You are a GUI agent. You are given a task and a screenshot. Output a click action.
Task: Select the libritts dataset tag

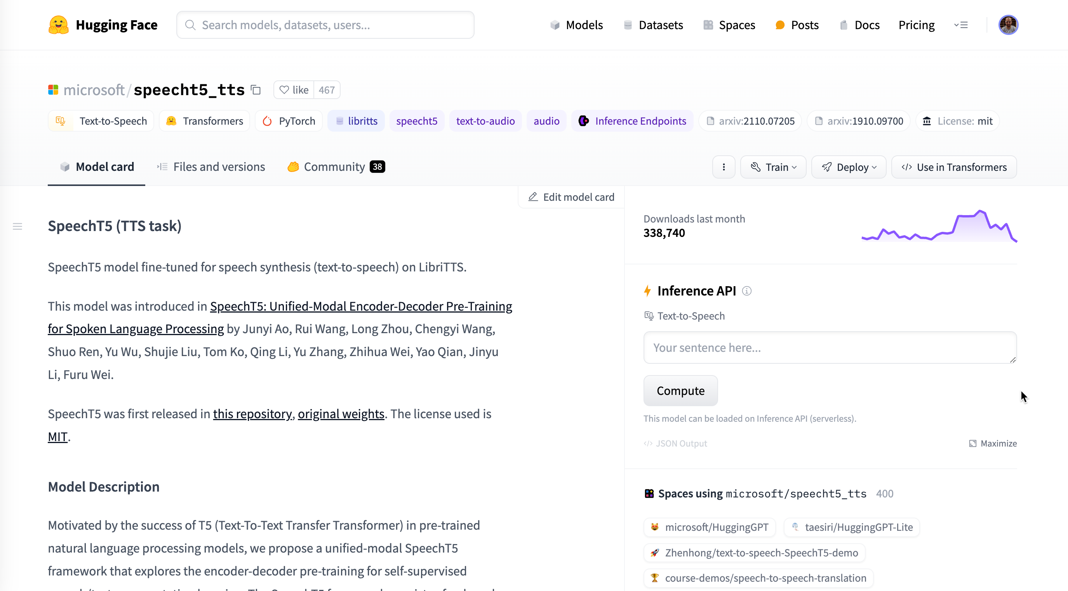tap(356, 121)
